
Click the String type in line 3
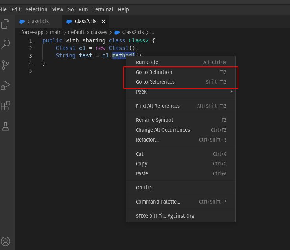[66, 55]
